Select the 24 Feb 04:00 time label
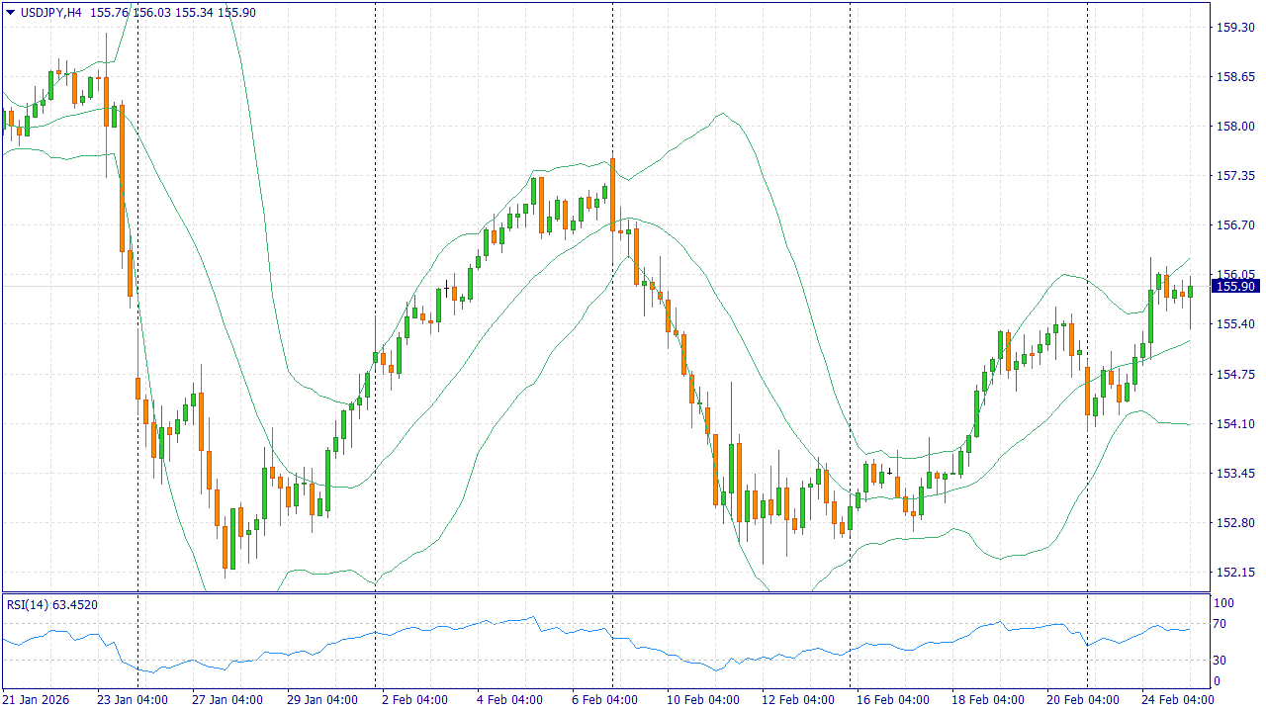 pos(1177,700)
